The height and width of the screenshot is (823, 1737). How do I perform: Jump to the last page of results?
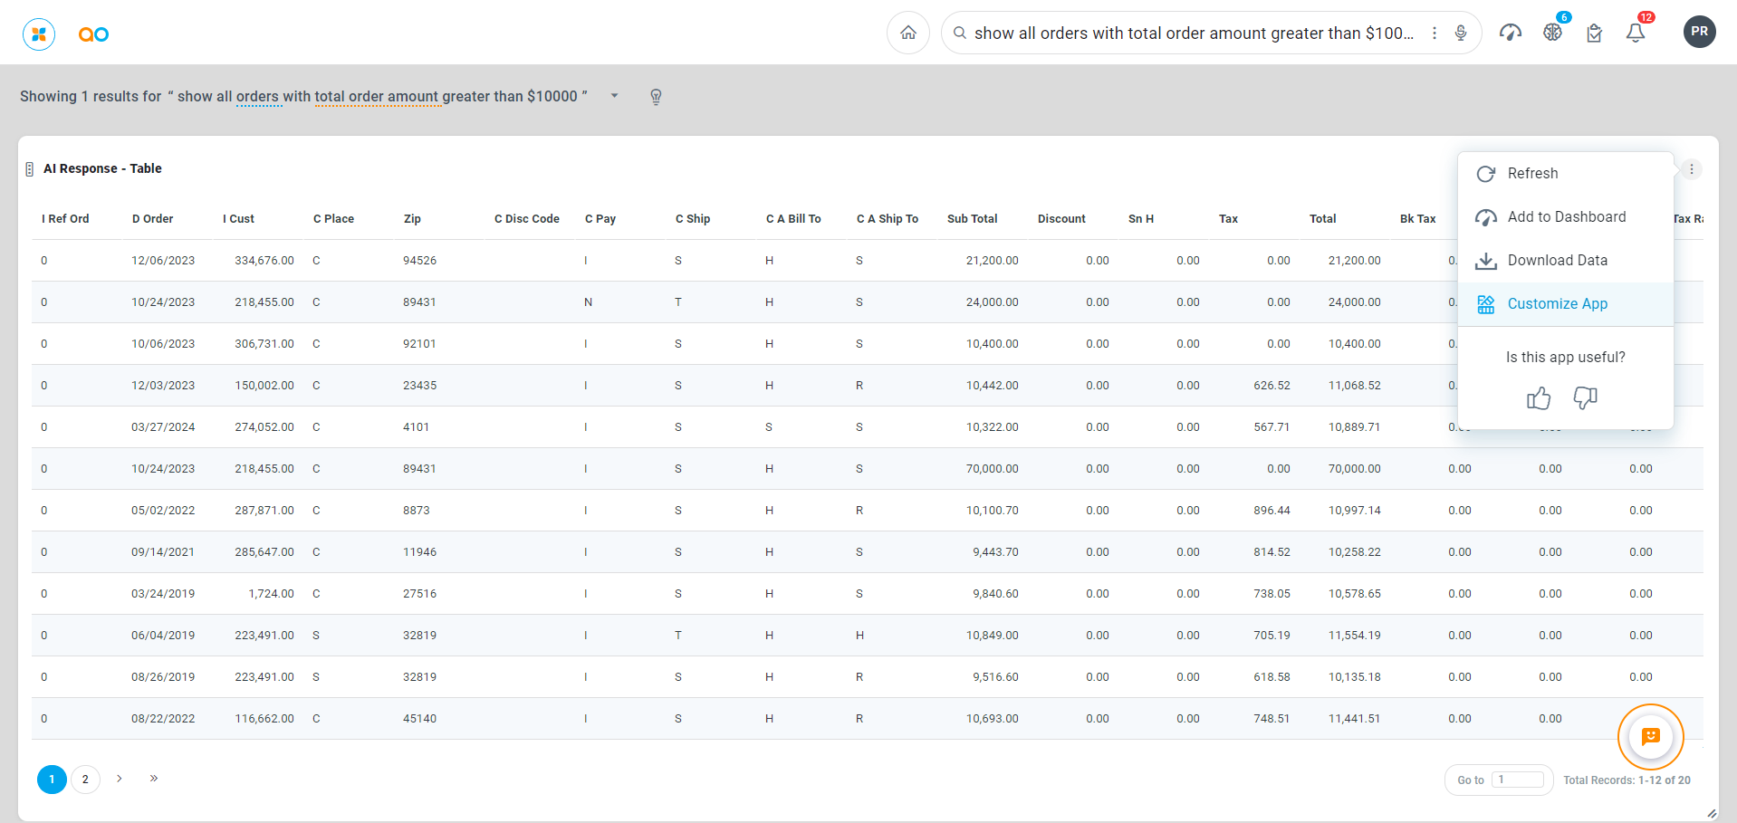coord(154,779)
